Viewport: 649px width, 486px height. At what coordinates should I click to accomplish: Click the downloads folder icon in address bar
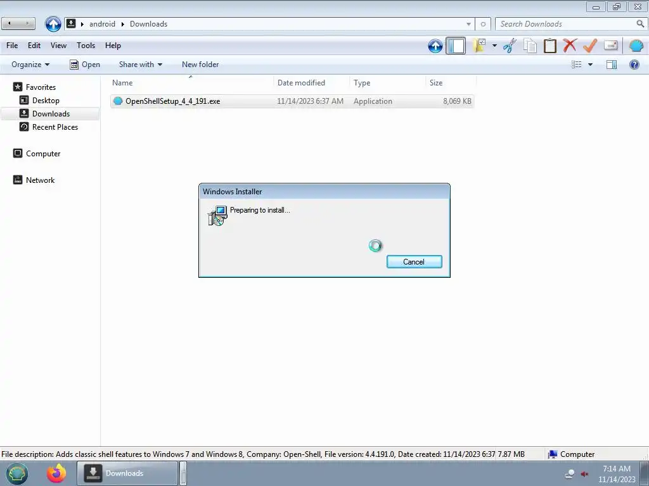[x=71, y=23]
